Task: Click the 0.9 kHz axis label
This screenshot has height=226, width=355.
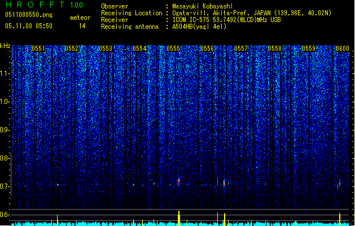Action: pyautogui.click(x=5, y=129)
